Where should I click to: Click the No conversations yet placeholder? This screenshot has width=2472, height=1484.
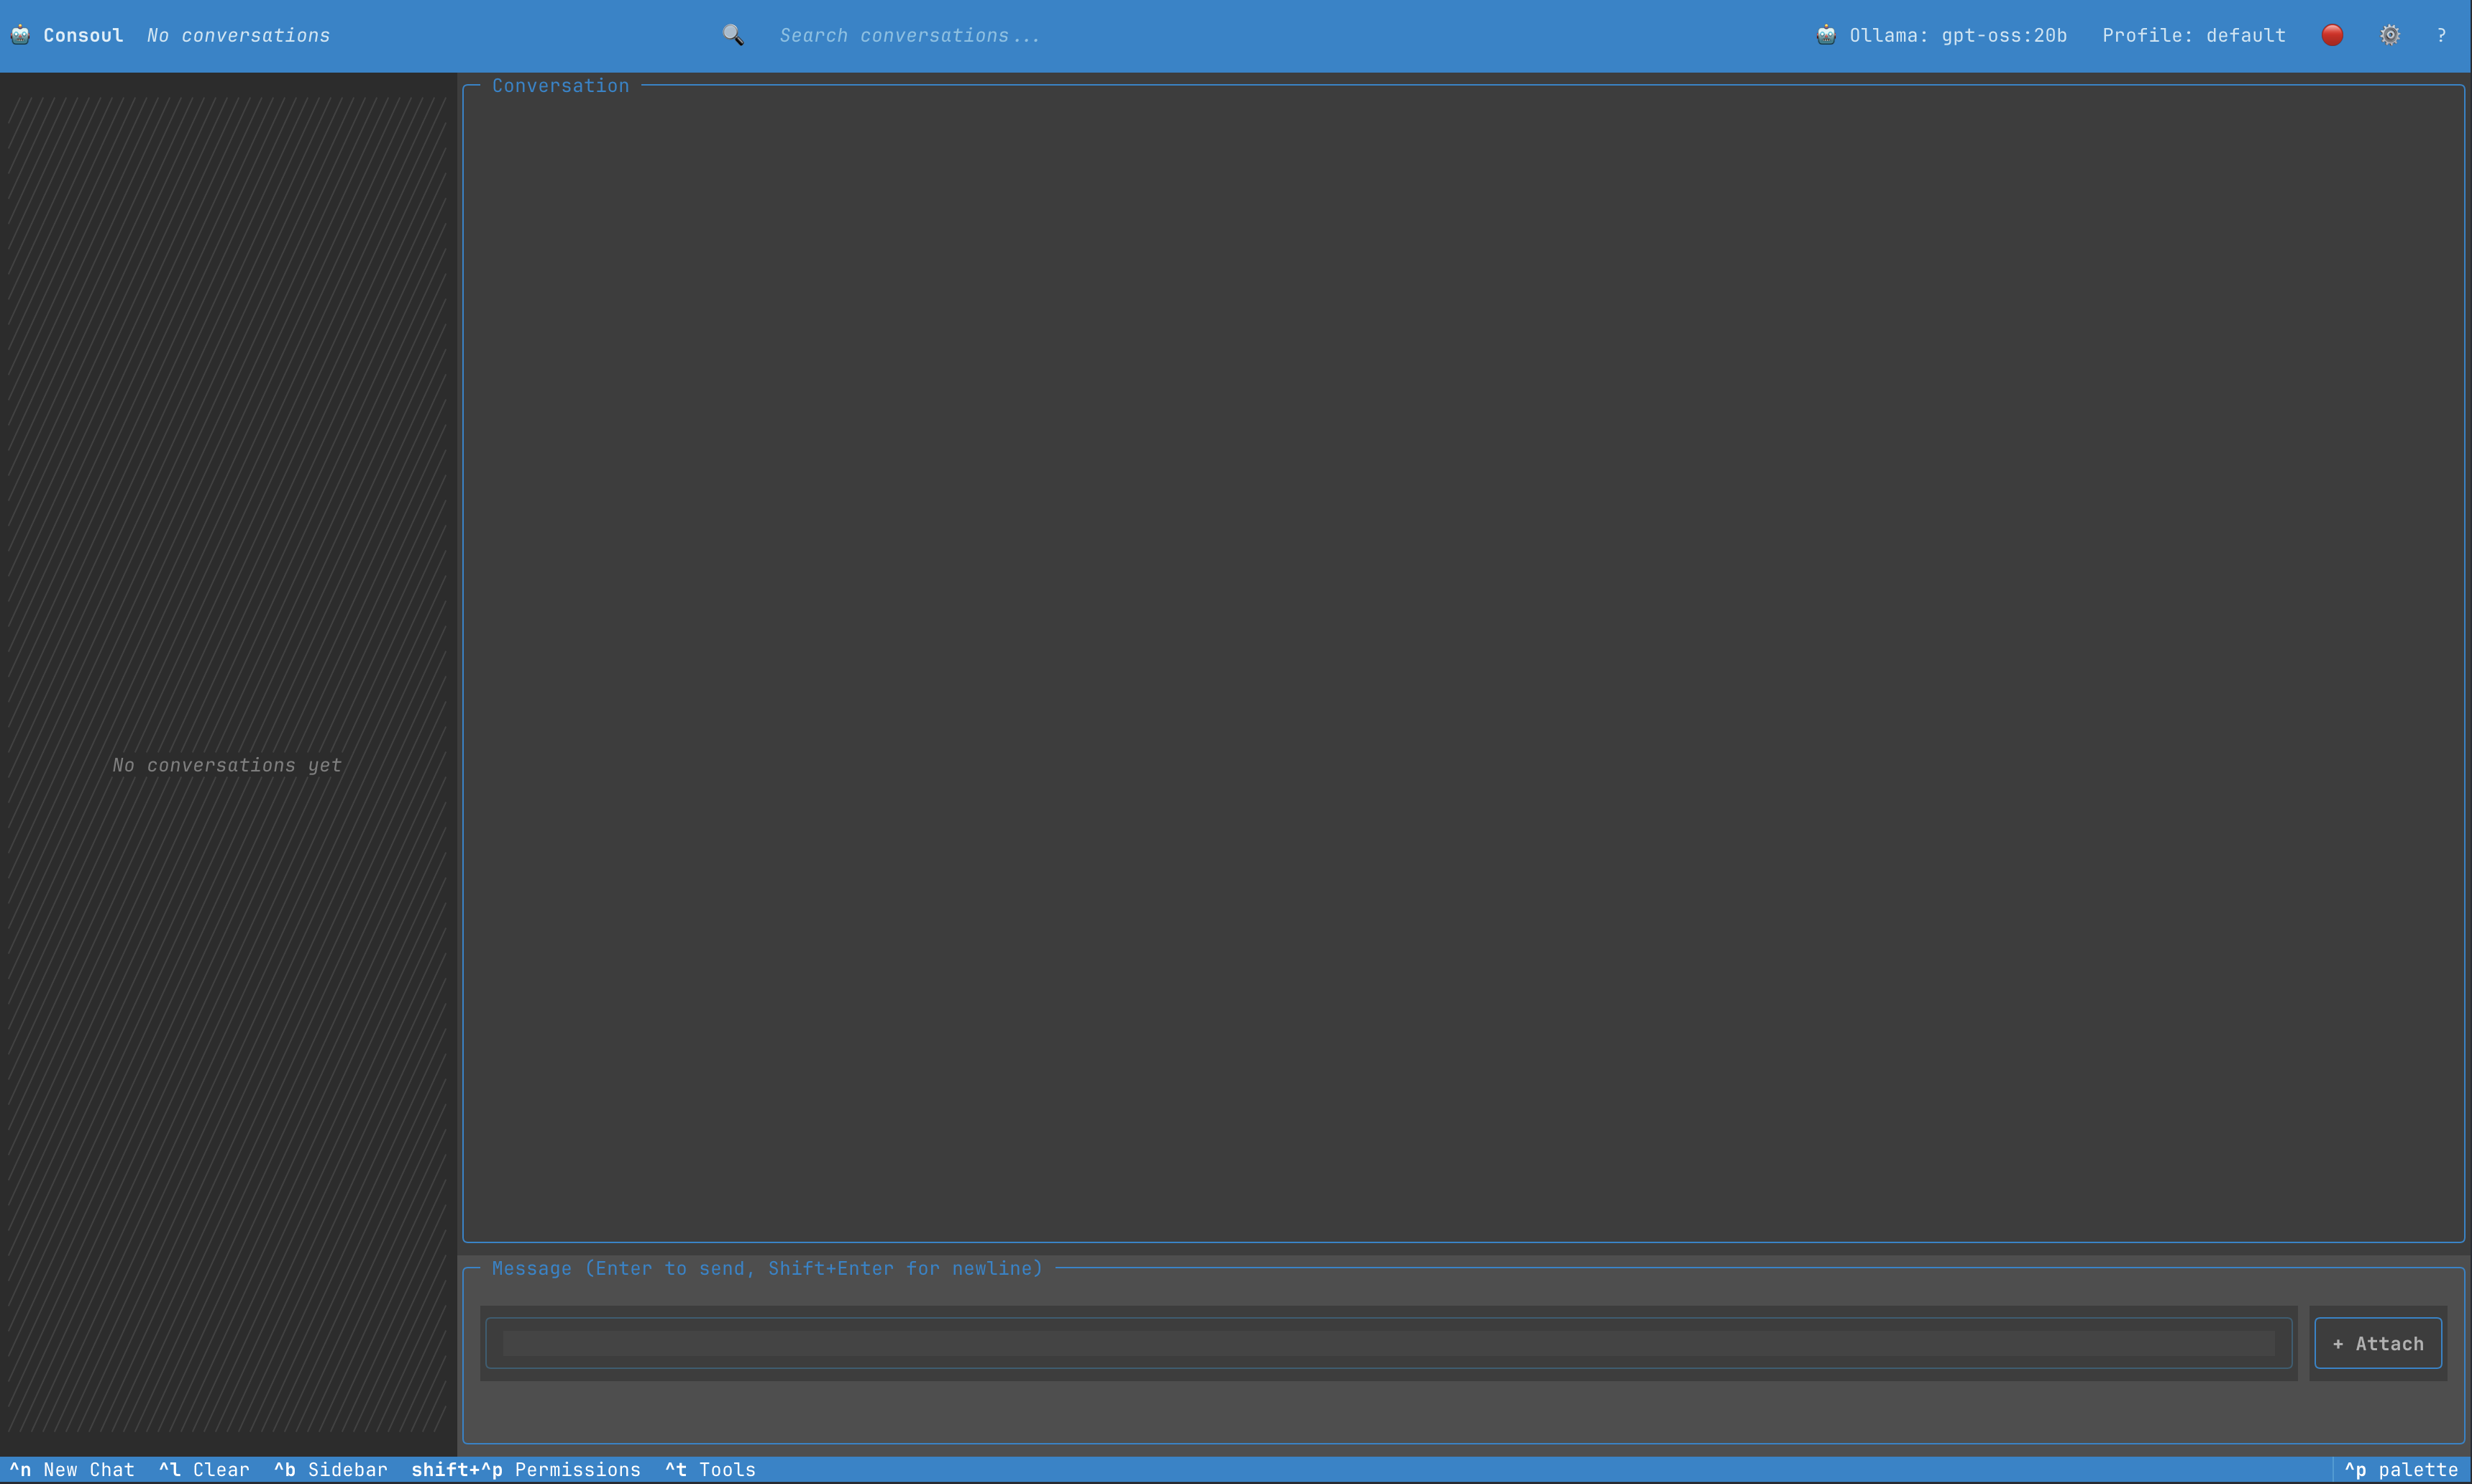[227, 765]
